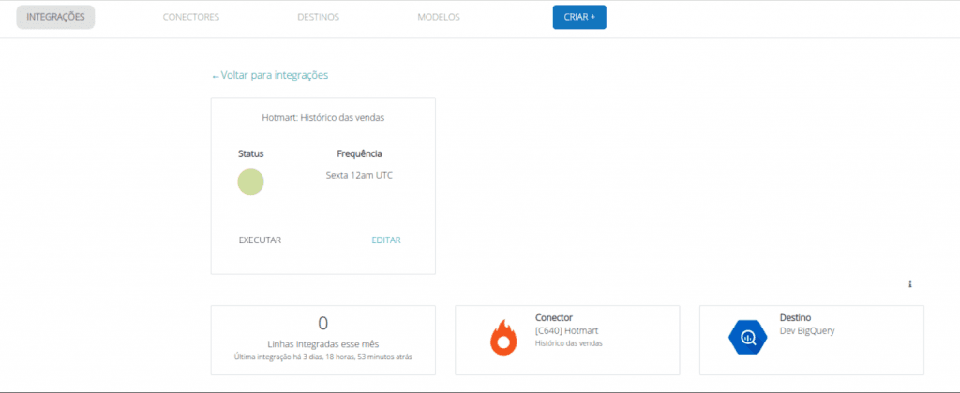The width and height of the screenshot is (960, 393).
Task: Open the Integrações tab
Action: (x=55, y=17)
